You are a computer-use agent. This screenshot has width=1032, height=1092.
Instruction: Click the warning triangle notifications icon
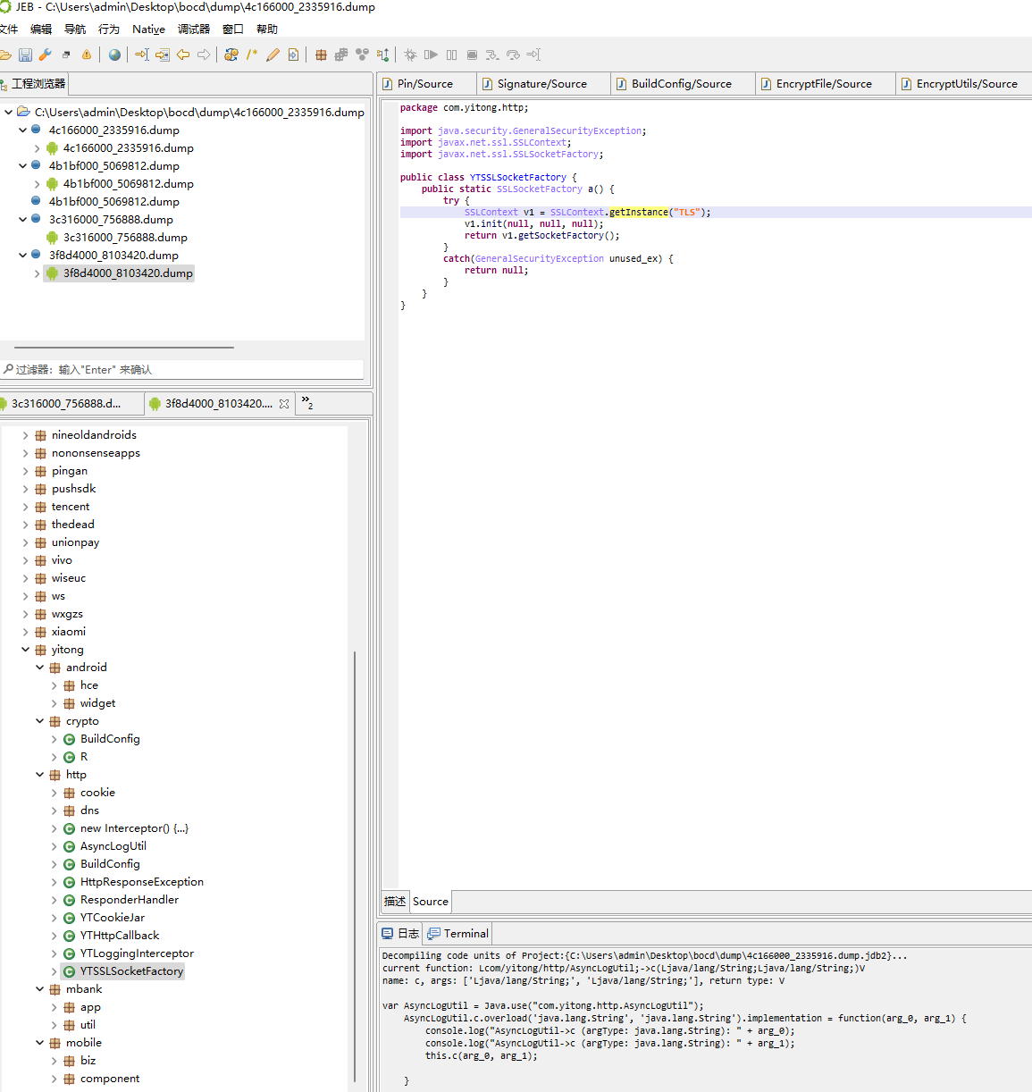pos(87,55)
